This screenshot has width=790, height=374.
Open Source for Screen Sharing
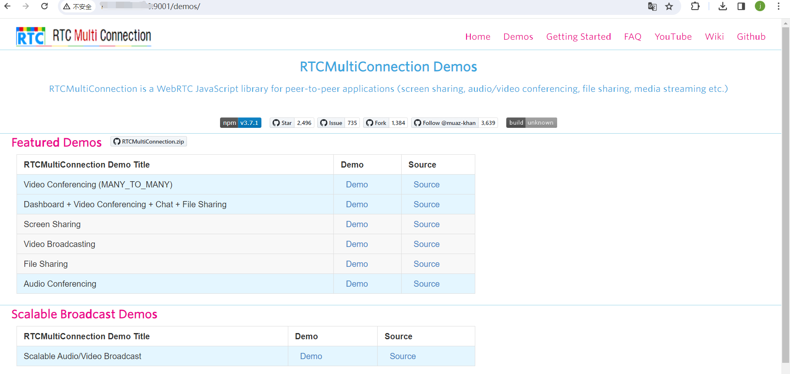coord(426,224)
